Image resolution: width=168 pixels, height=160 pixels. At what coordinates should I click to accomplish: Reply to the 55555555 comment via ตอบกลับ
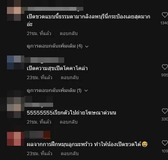(x=69, y=122)
